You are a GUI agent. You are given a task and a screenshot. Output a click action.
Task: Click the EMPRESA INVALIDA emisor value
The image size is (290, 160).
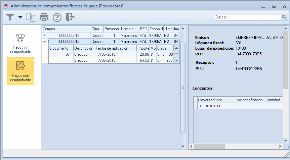point(259,38)
